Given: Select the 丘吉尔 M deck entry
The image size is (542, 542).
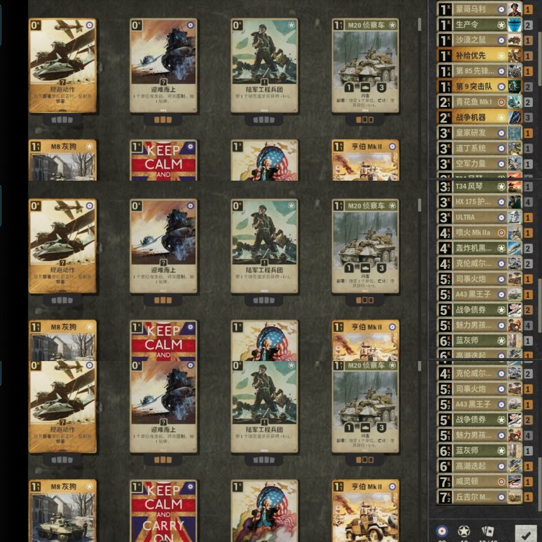Looking at the screenshot, I should 480,497.
